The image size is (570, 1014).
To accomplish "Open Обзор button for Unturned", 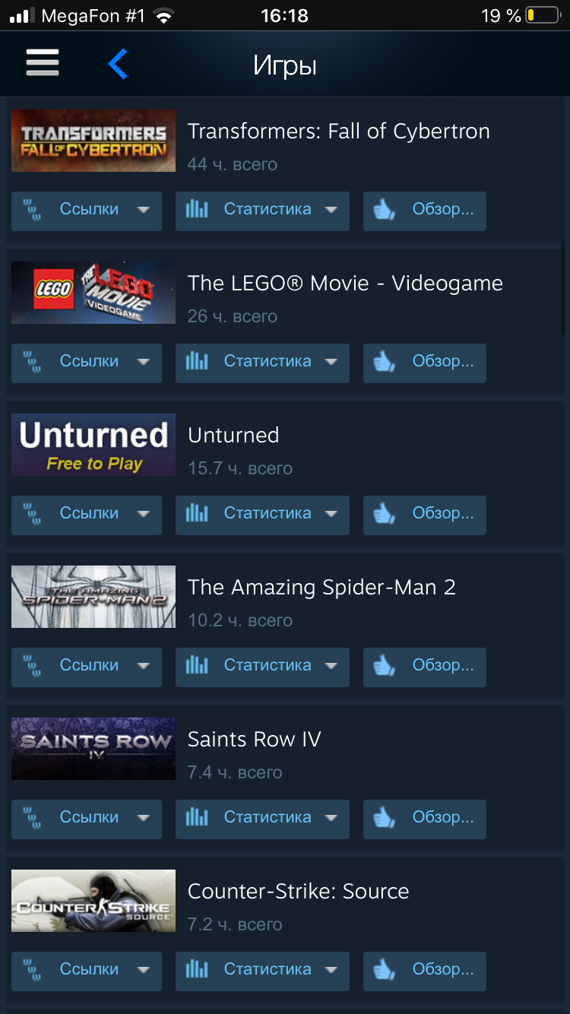I will [x=425, y=515].
